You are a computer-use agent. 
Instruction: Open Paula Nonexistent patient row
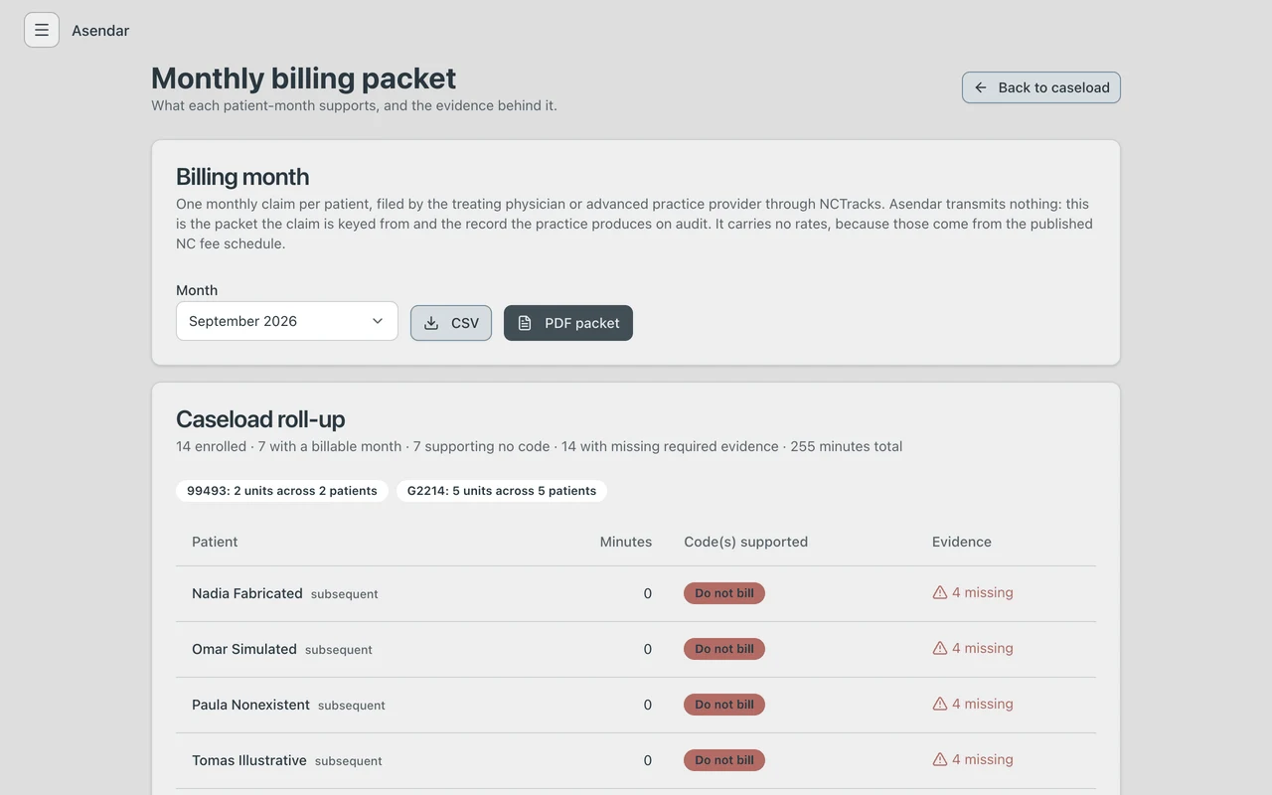point(636,705)
